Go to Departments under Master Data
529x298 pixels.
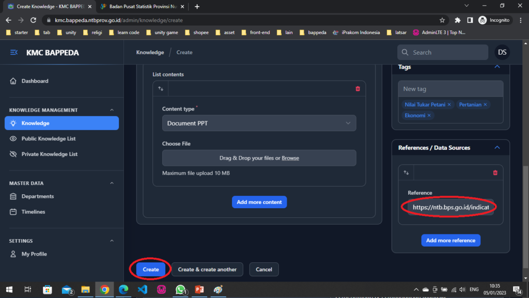pyautogui.click(x=37, y=196)
